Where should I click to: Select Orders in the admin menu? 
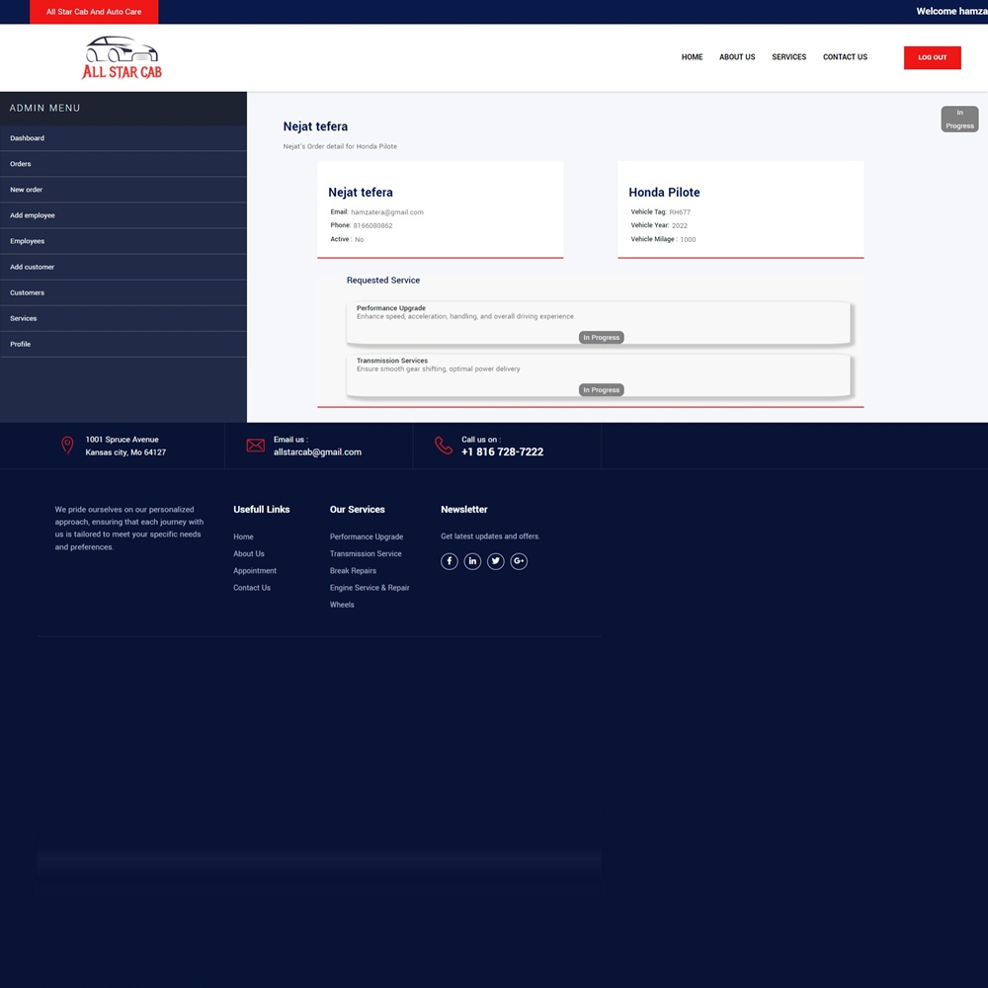(21, 164)
